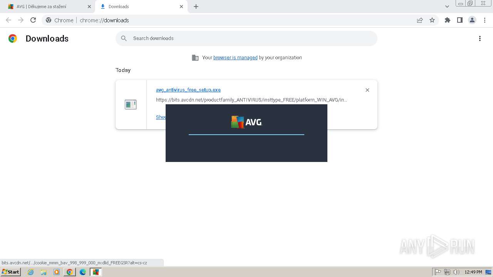Click the 12:49 PM clock
The height and width of the screenshot is (277, 493).
pyautogui.click(x=473, y=272)
